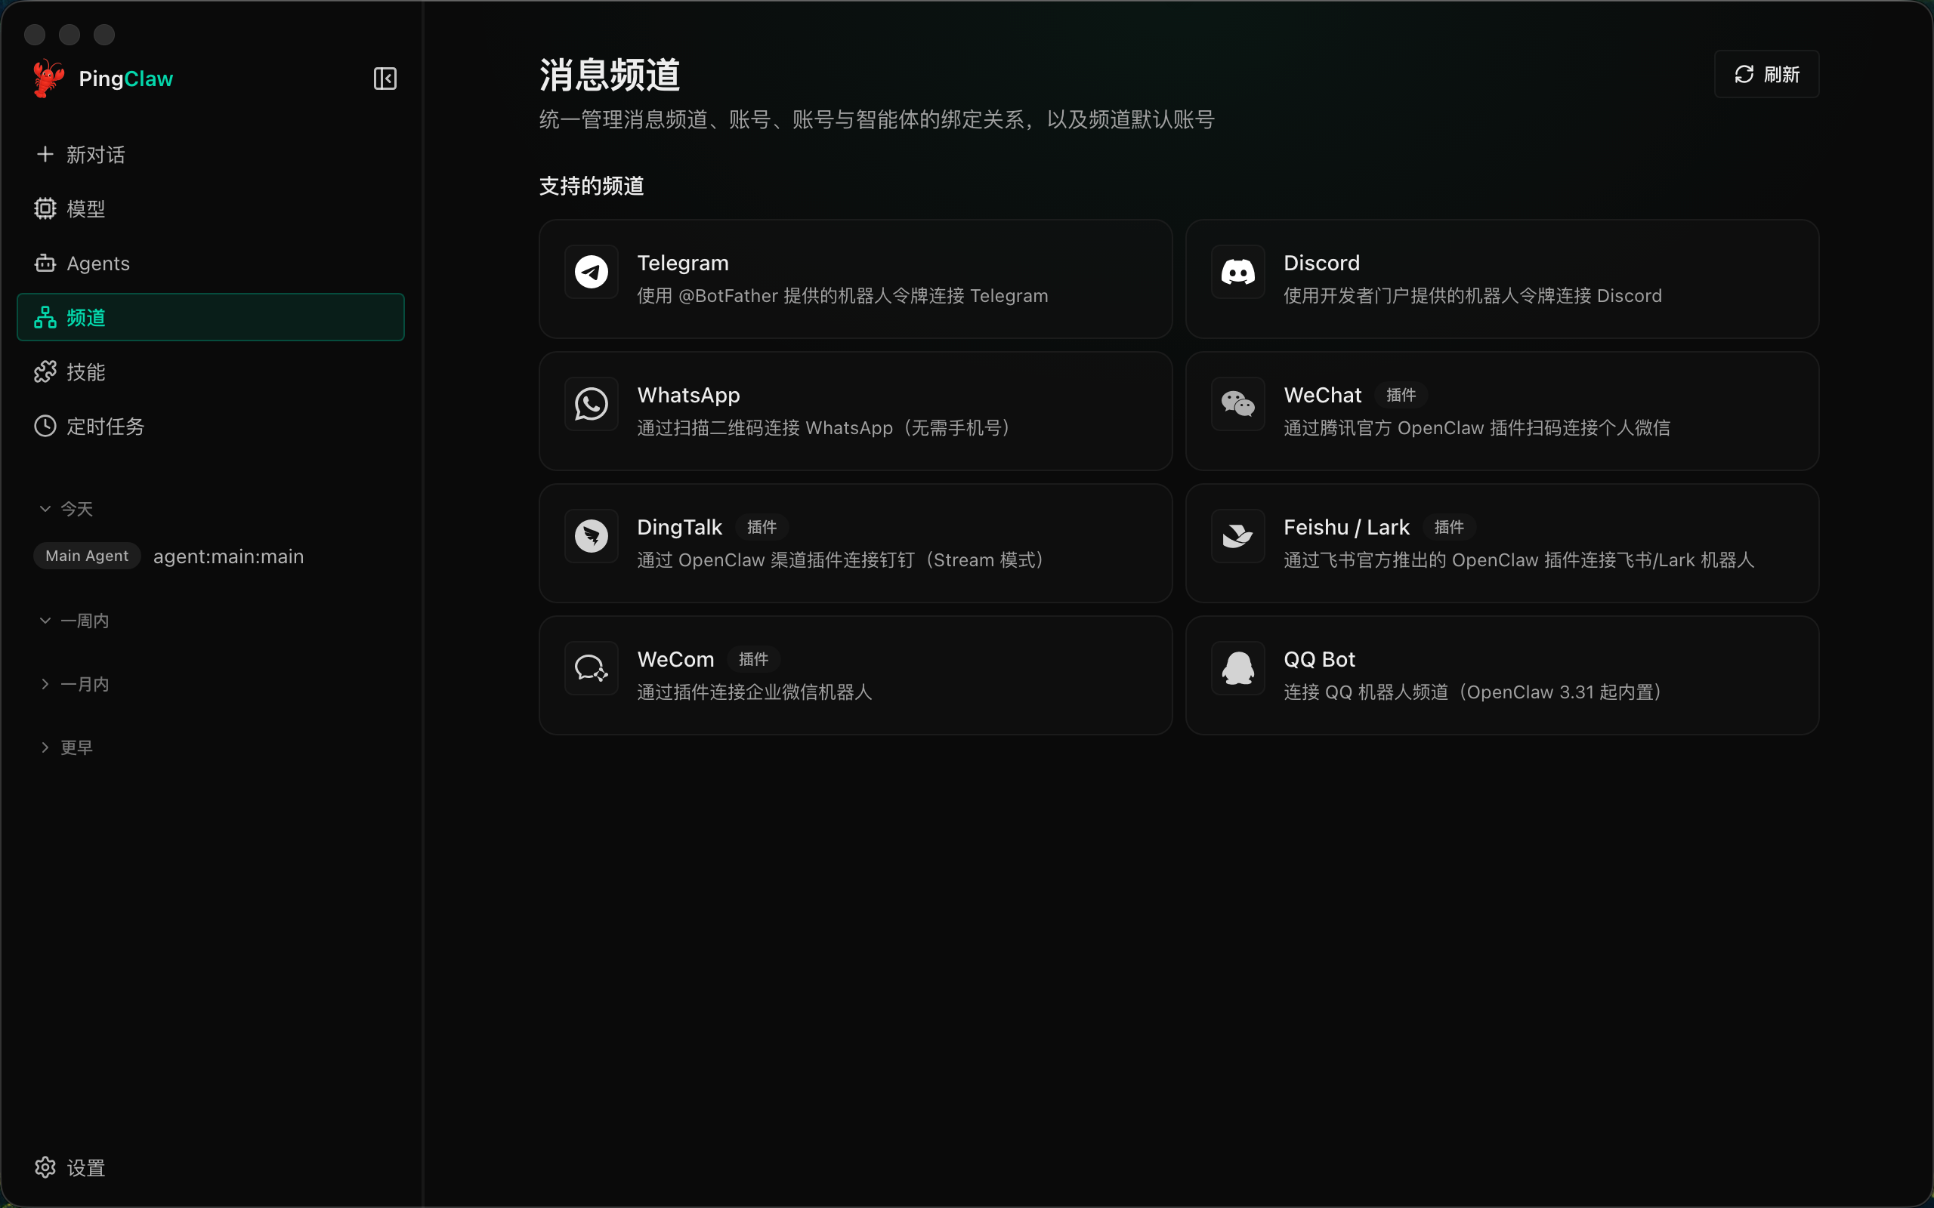Viewport: 1934px width, 1208px height.
Task: Click the 消息频道 page heading
Action: click(609, 74)
